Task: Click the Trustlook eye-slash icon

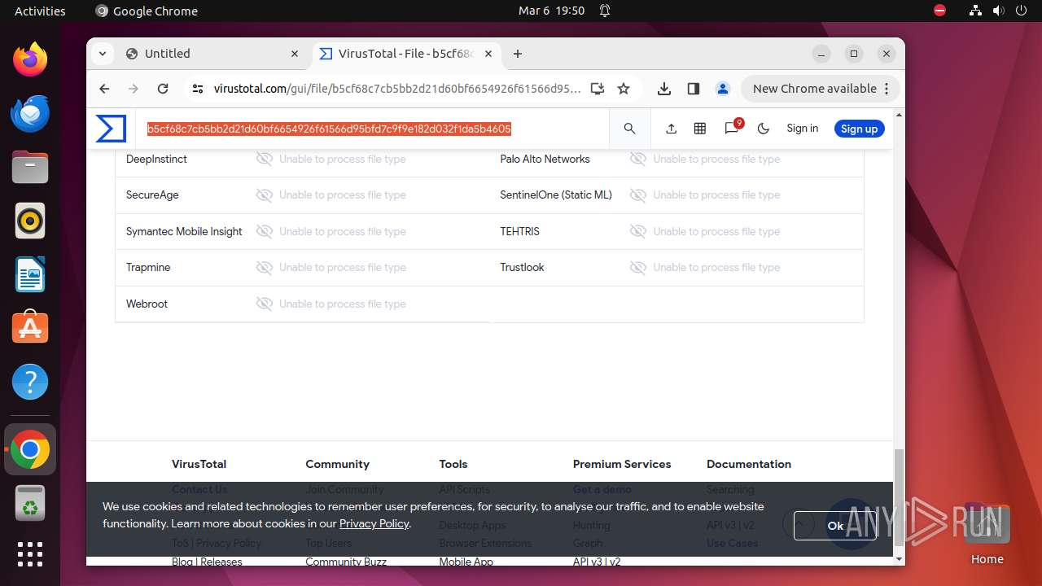Action: pyautogui.click(x=638, y=267)
